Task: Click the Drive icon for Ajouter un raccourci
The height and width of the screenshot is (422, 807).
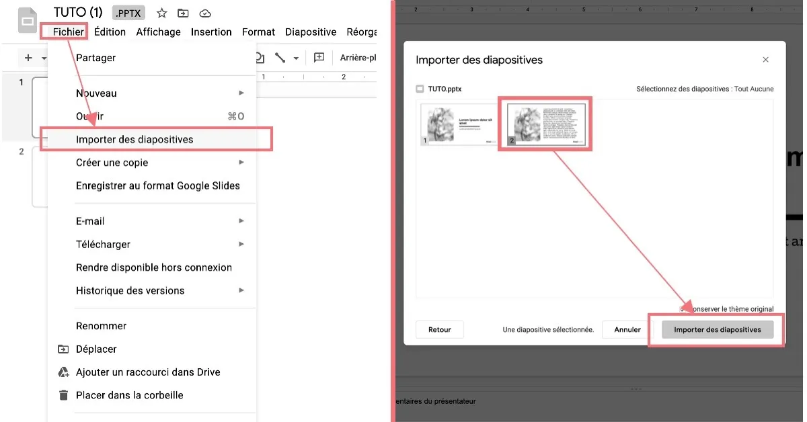Action: (x=63, y=372)
